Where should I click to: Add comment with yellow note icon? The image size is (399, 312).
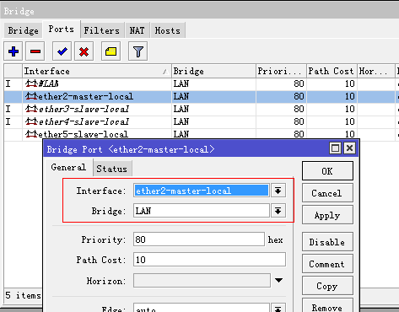111,51
